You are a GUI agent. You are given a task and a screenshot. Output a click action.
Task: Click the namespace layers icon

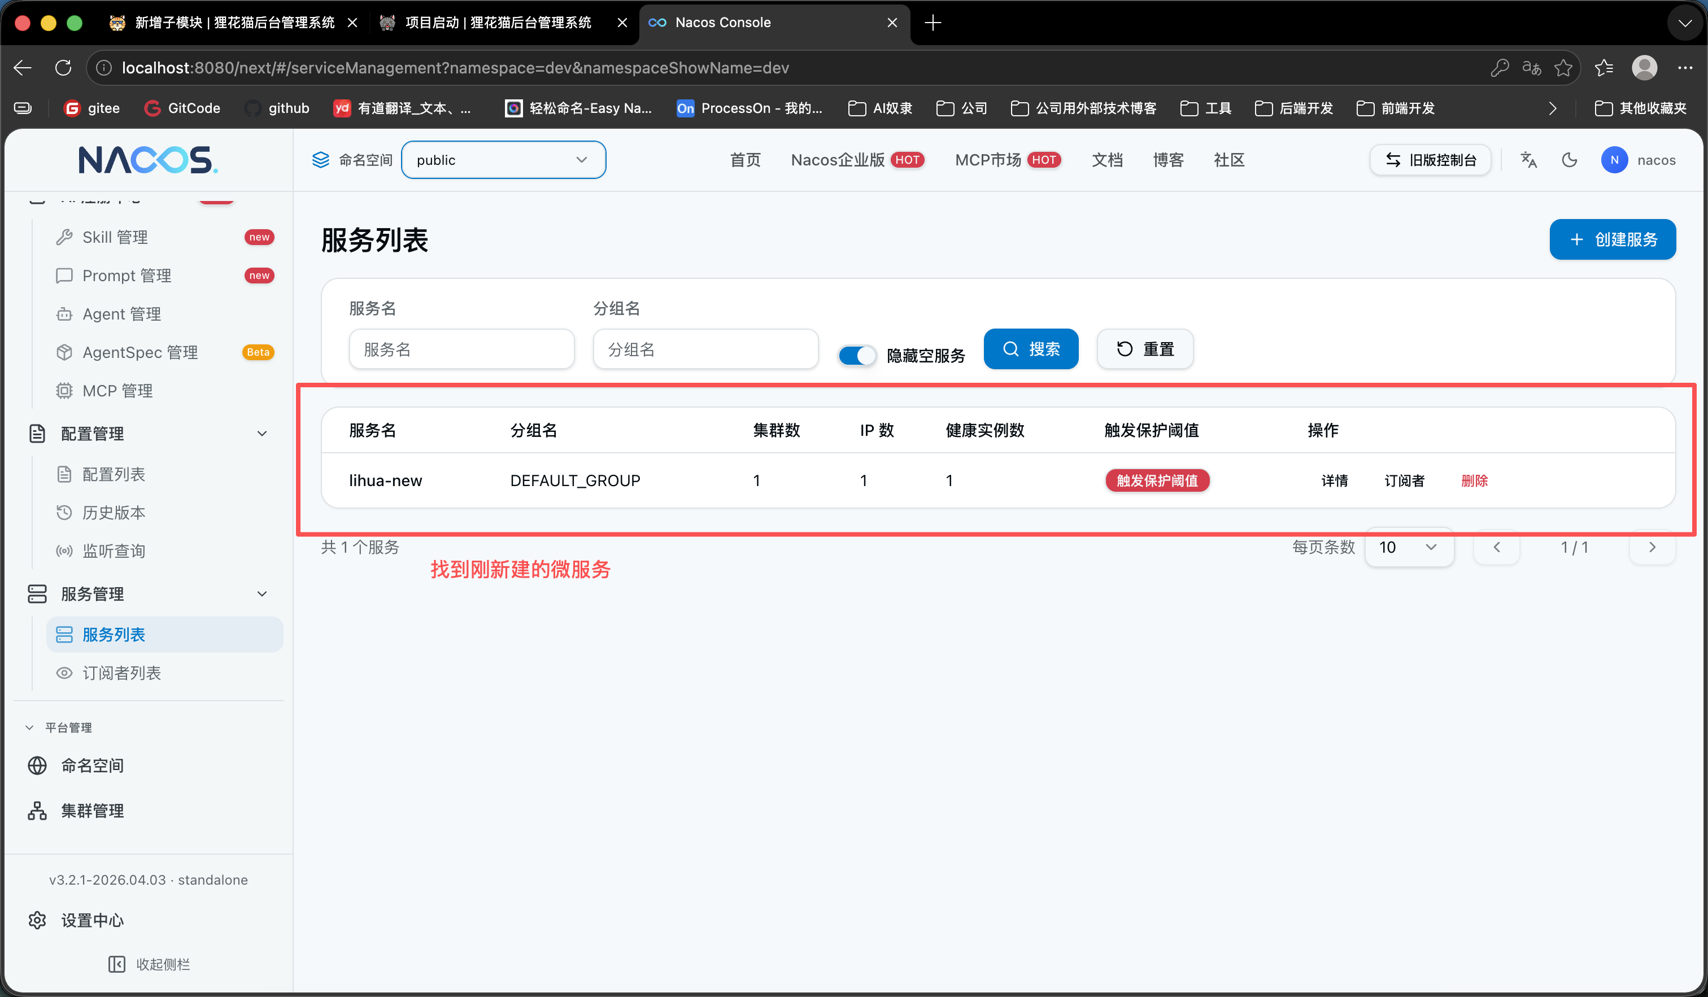tap(321, 160)
